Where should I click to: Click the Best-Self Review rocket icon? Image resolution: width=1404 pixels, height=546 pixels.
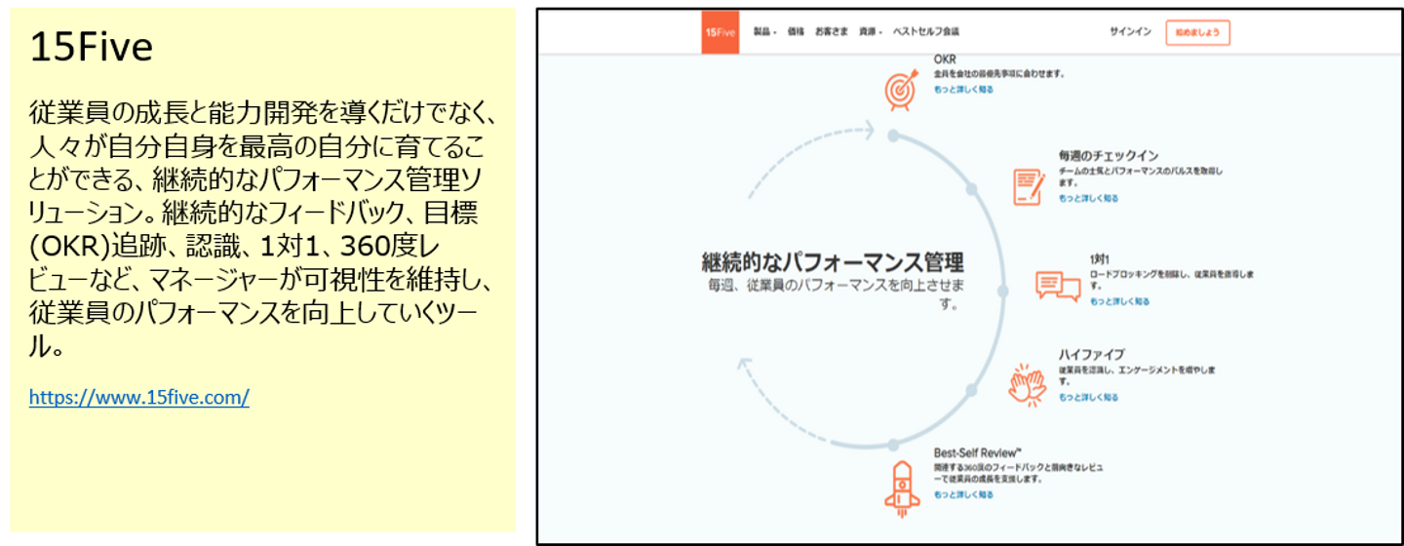tap(901, 488)
